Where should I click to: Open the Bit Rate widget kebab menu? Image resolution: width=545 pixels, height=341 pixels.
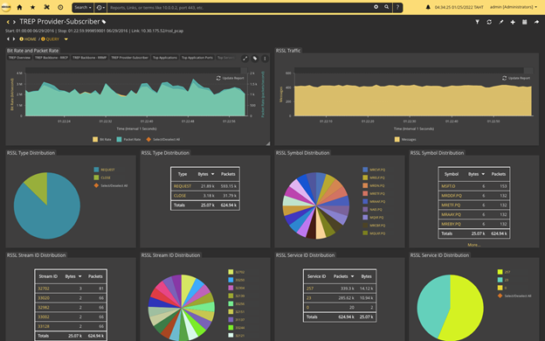point(265,59)
